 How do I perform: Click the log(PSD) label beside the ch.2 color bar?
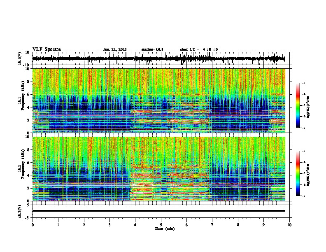coord(308,175)
